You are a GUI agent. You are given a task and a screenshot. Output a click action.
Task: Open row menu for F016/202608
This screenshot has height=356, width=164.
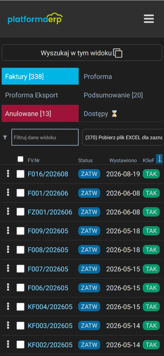[x=8, y=174]
